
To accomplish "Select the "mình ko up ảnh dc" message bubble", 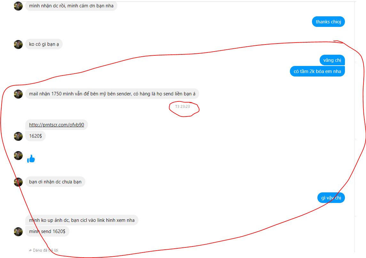I will point(82,220).
